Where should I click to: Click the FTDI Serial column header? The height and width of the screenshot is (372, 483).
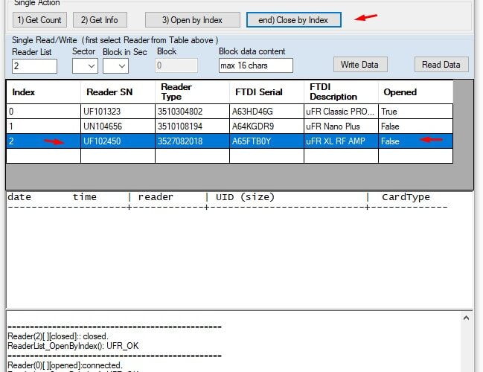point(266,92)
